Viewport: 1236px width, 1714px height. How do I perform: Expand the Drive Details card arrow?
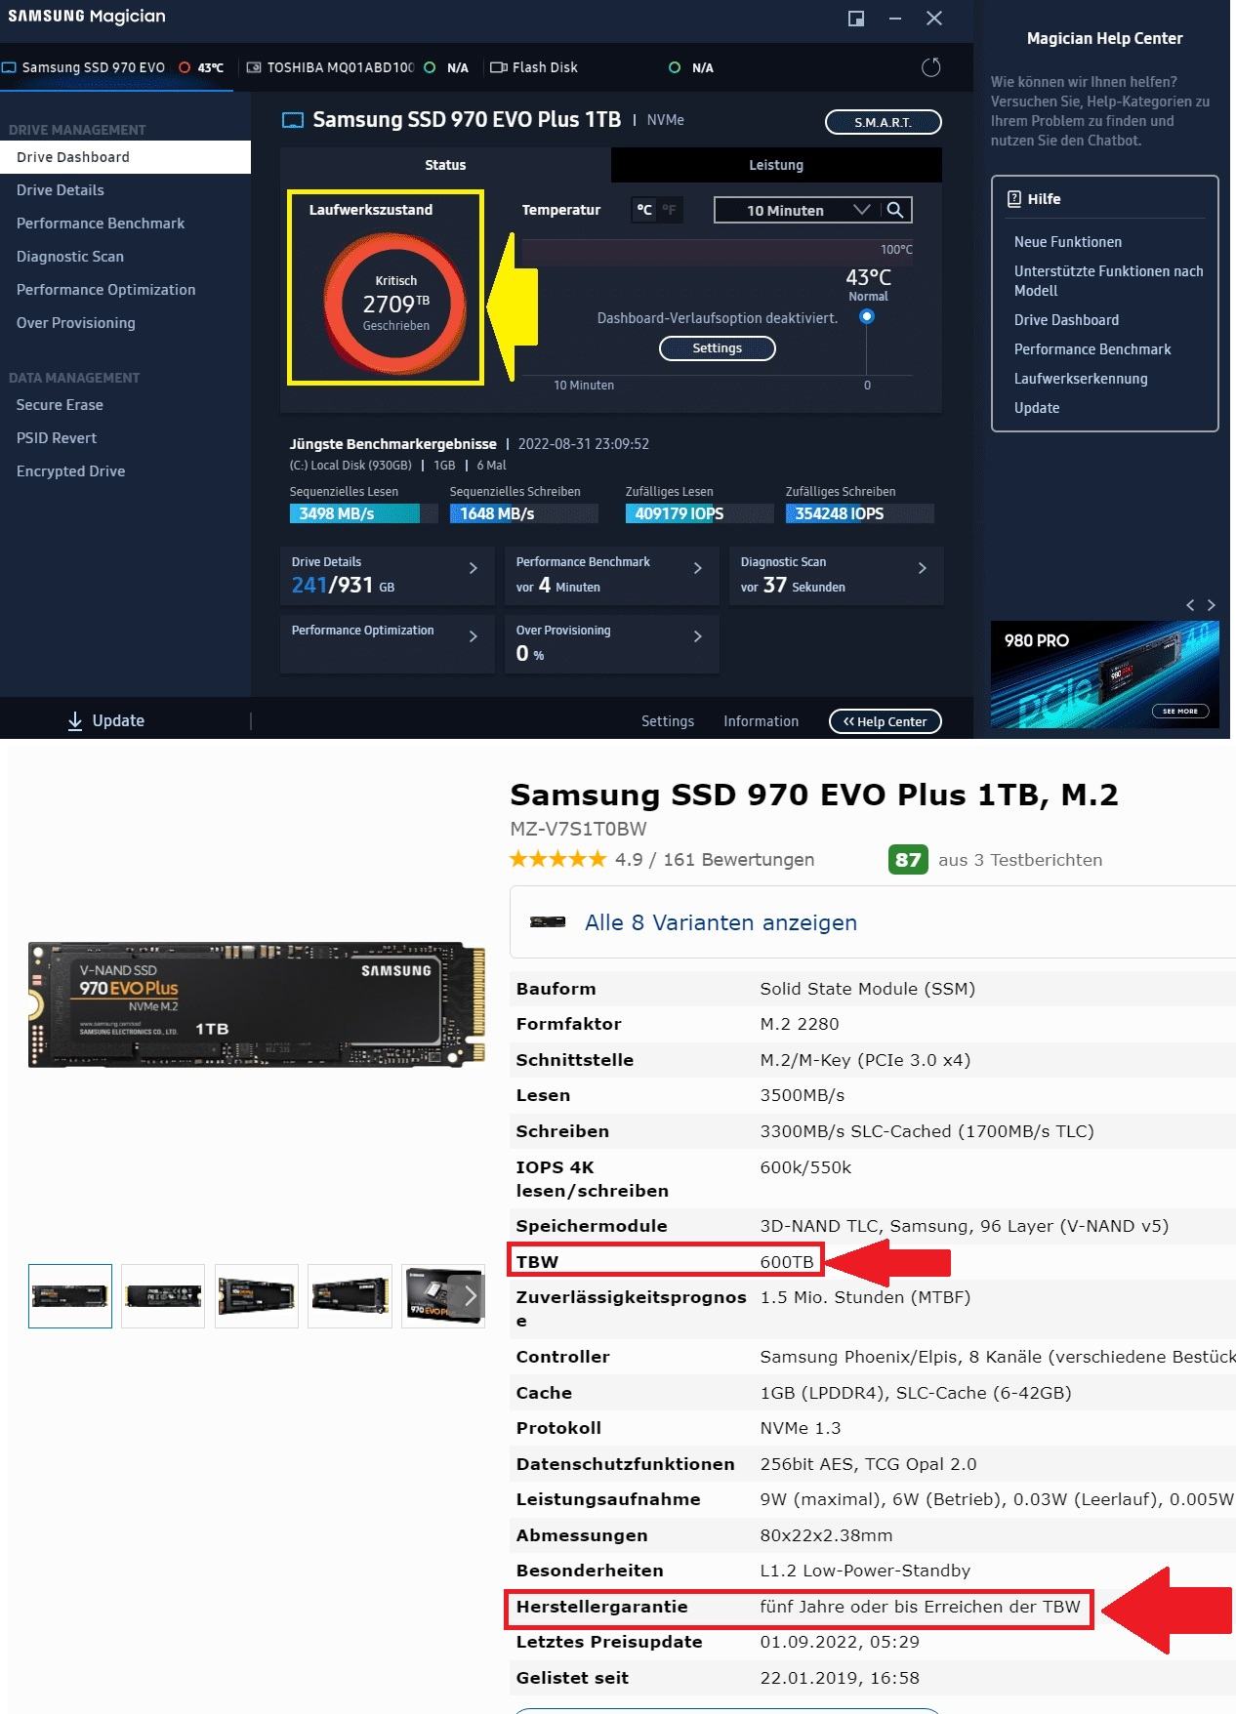click(474, 568)
